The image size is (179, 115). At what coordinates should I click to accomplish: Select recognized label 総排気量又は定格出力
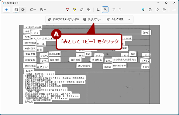125,59
